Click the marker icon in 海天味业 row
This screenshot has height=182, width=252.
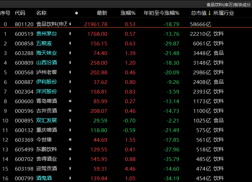(x=70, y=53)
